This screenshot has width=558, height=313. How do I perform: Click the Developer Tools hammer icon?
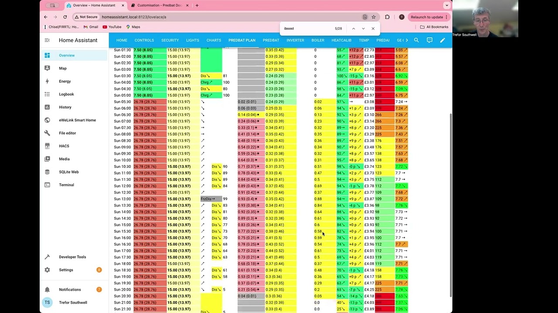point(47,257)
